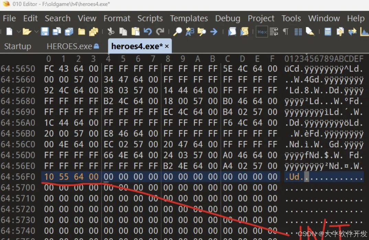The height and width of the screenshot is (240, 369).
Task: Open the Tools menu
Action: click(x=291, y=18)
